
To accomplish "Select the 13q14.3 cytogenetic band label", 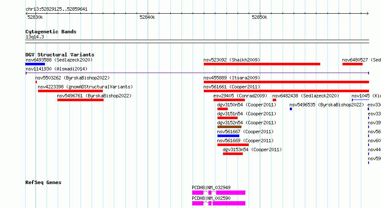I will pos(35,37).
